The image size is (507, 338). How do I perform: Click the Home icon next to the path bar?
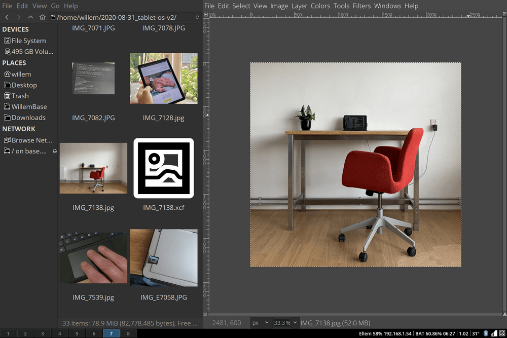click(x=43, y=17)
